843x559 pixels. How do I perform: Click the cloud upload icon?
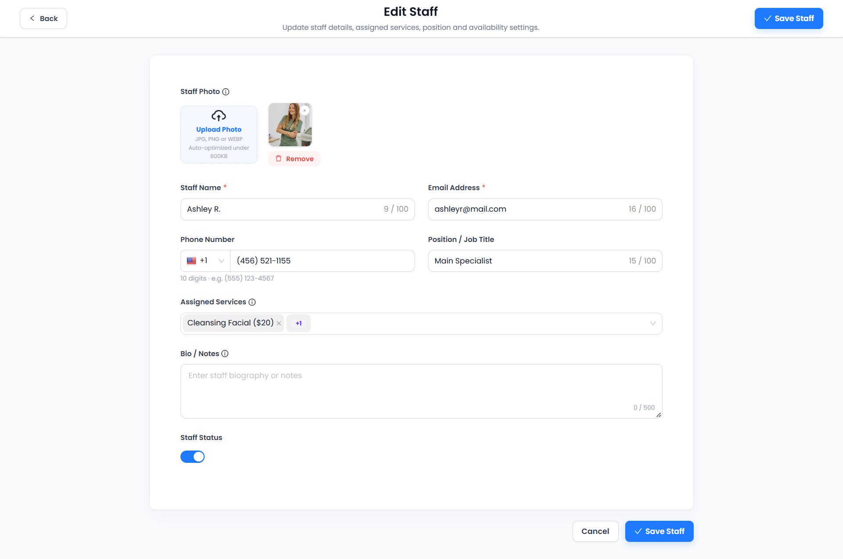point(219,116)
